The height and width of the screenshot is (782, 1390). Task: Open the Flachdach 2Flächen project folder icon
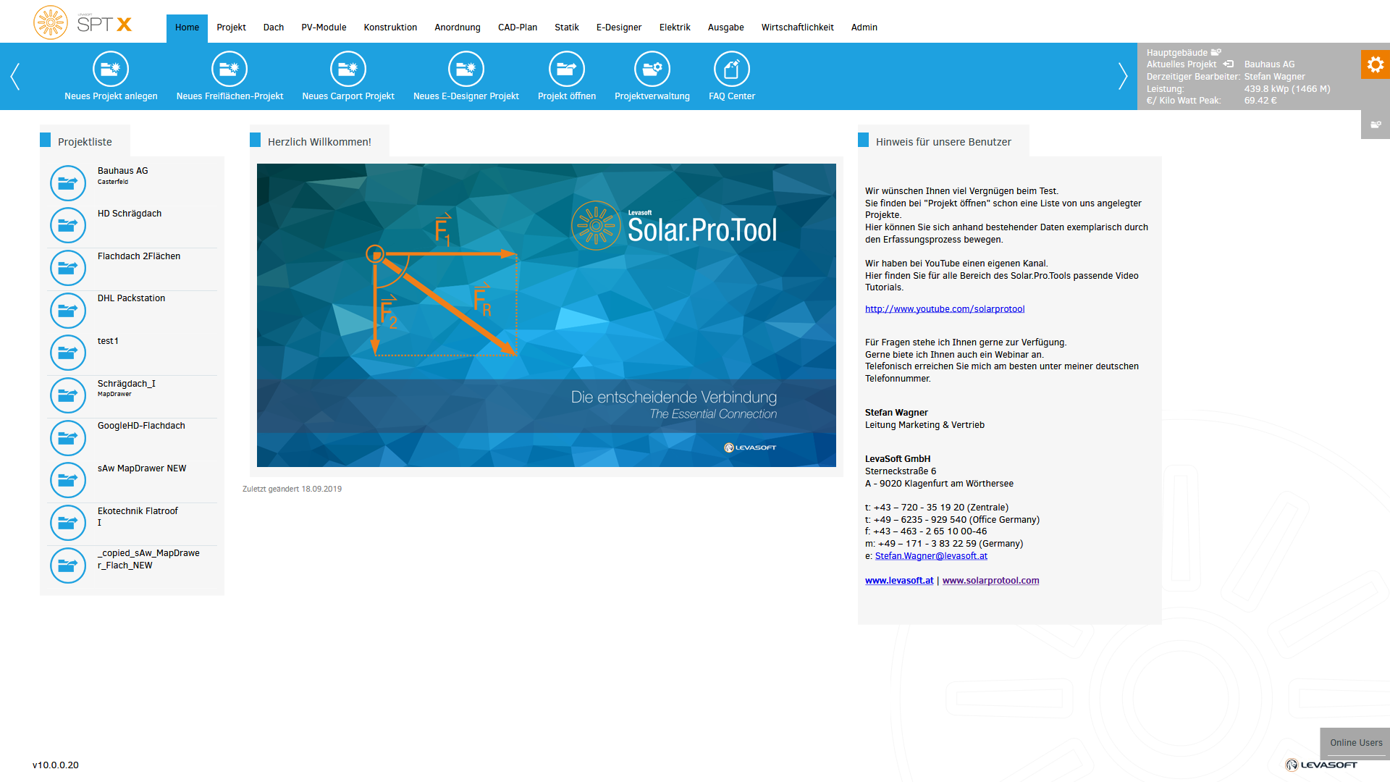tap(68, 268)
